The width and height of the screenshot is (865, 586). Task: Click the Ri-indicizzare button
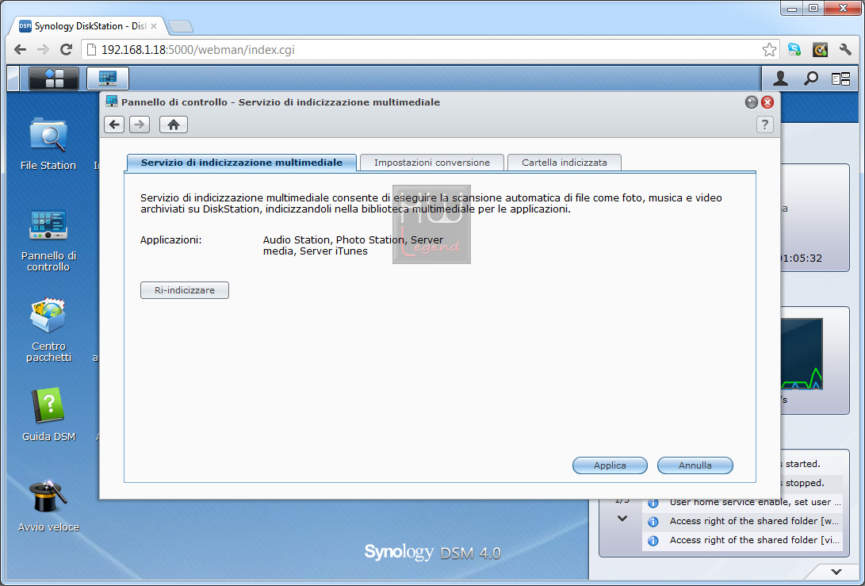pyautogui.click(x=185, y=290)
